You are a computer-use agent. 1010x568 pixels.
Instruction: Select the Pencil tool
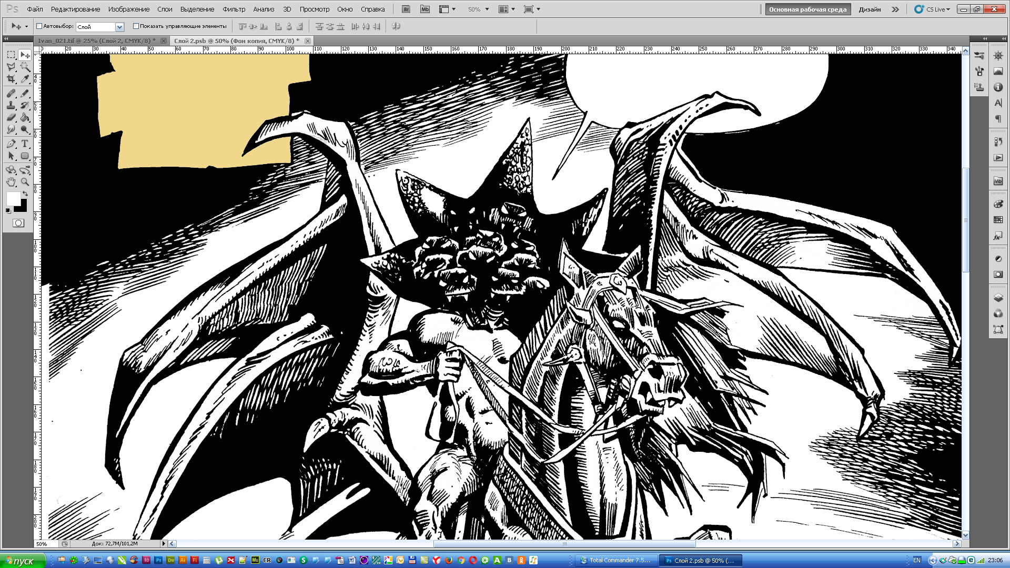25,93
